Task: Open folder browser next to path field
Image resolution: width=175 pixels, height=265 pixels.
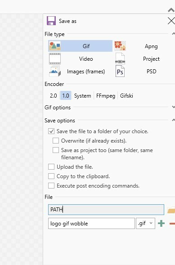Action: pyautogui.click(x=171, y=210)
